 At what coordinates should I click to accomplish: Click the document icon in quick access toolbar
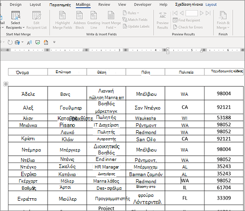click(46, 42)
